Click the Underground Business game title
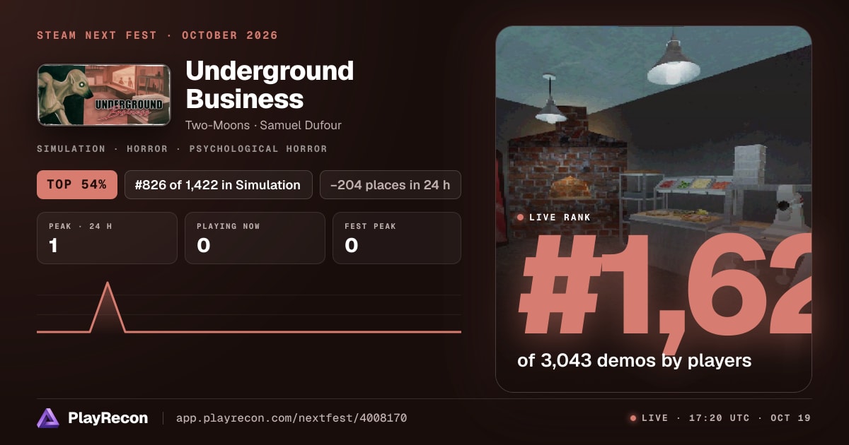 (x=270, y=85)
